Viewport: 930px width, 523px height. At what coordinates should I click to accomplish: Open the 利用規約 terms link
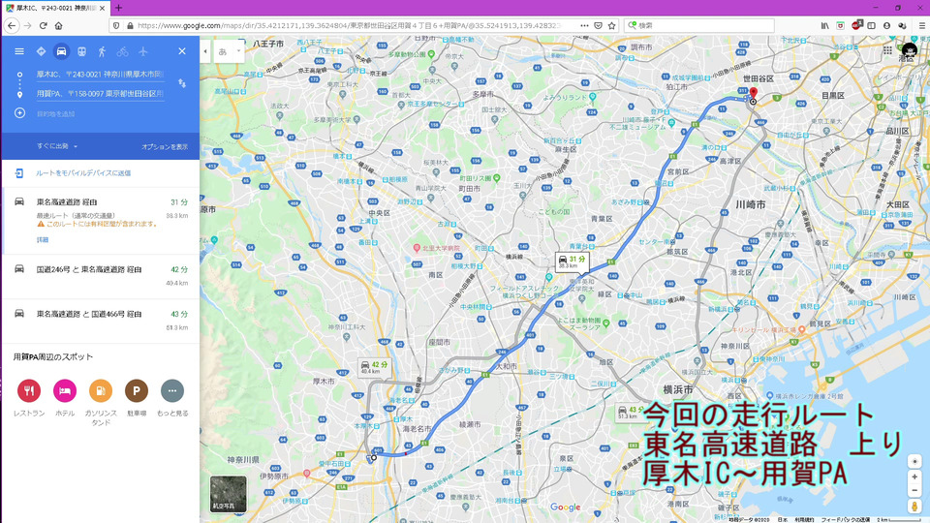804,519
